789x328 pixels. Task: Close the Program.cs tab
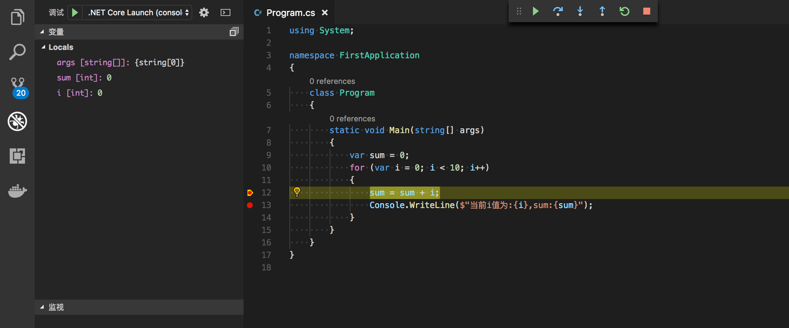pyautogui.click(x=325, y=13)
